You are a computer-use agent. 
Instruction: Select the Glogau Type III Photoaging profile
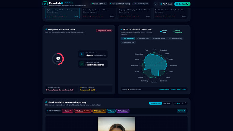(x=134, y=13)
